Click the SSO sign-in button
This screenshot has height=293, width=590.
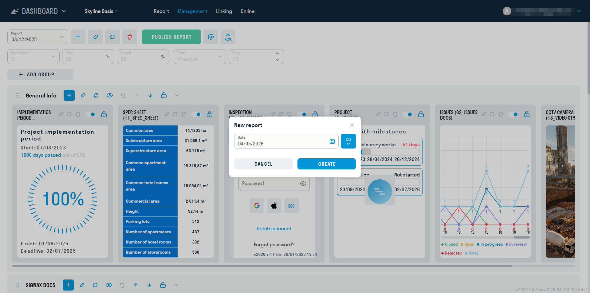[x=291, y=206]
